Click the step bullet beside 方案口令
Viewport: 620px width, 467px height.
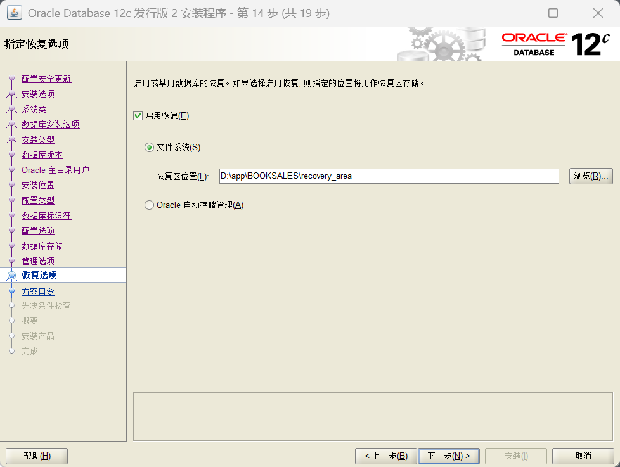tap(12, 291)
